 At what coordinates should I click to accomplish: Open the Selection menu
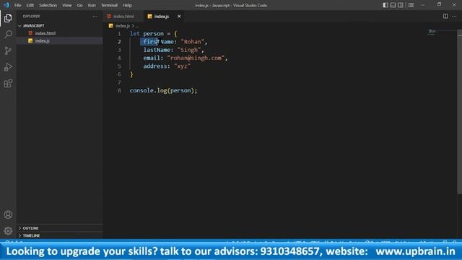(48, 5)
